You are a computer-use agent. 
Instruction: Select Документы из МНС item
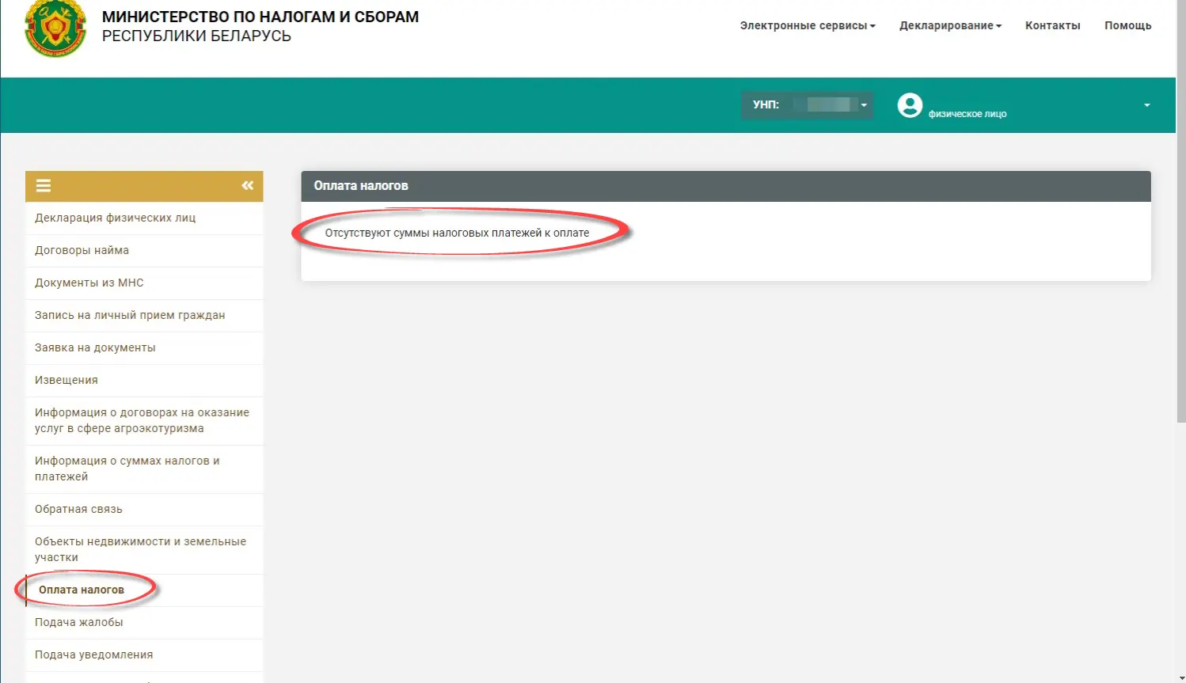point(144,283)
